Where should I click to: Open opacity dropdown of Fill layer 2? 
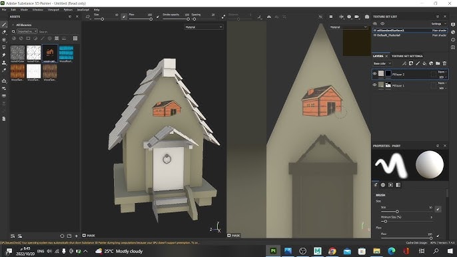coord(443,77)
